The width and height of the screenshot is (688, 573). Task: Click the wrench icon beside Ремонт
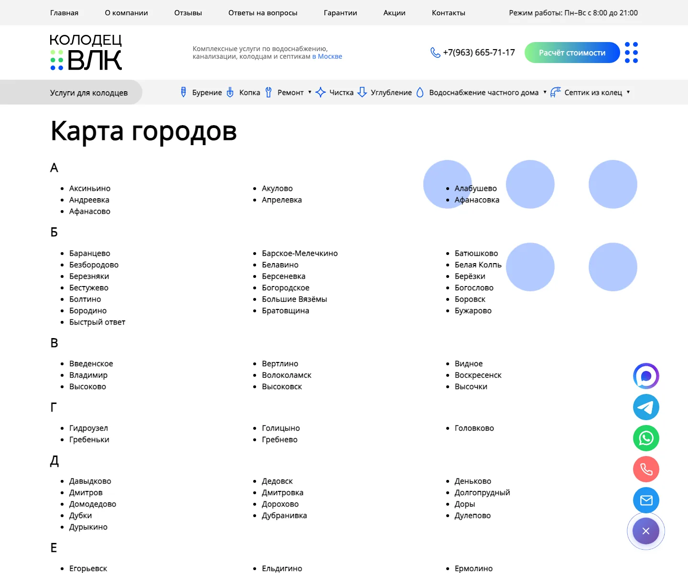[269, 92]
